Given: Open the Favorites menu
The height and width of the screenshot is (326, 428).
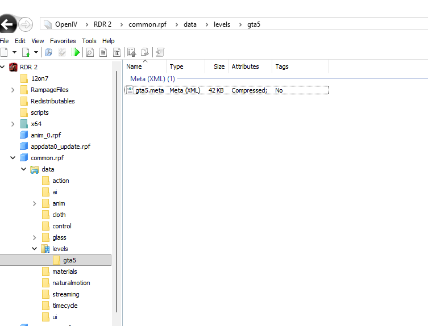Looking at the screenshot, I should coord(63,41).
